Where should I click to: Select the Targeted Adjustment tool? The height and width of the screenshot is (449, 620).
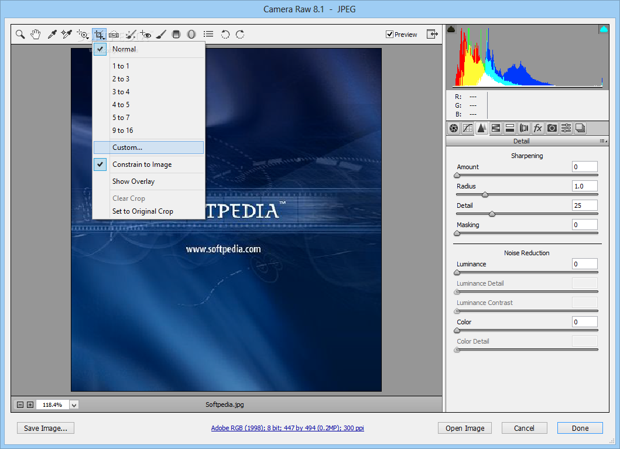(x=83, y=35)
